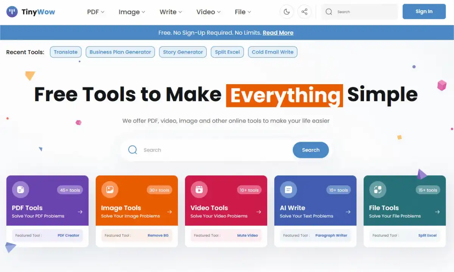Open the Write menu
Viewport: 454px width, 272px height.
point(171,12)
